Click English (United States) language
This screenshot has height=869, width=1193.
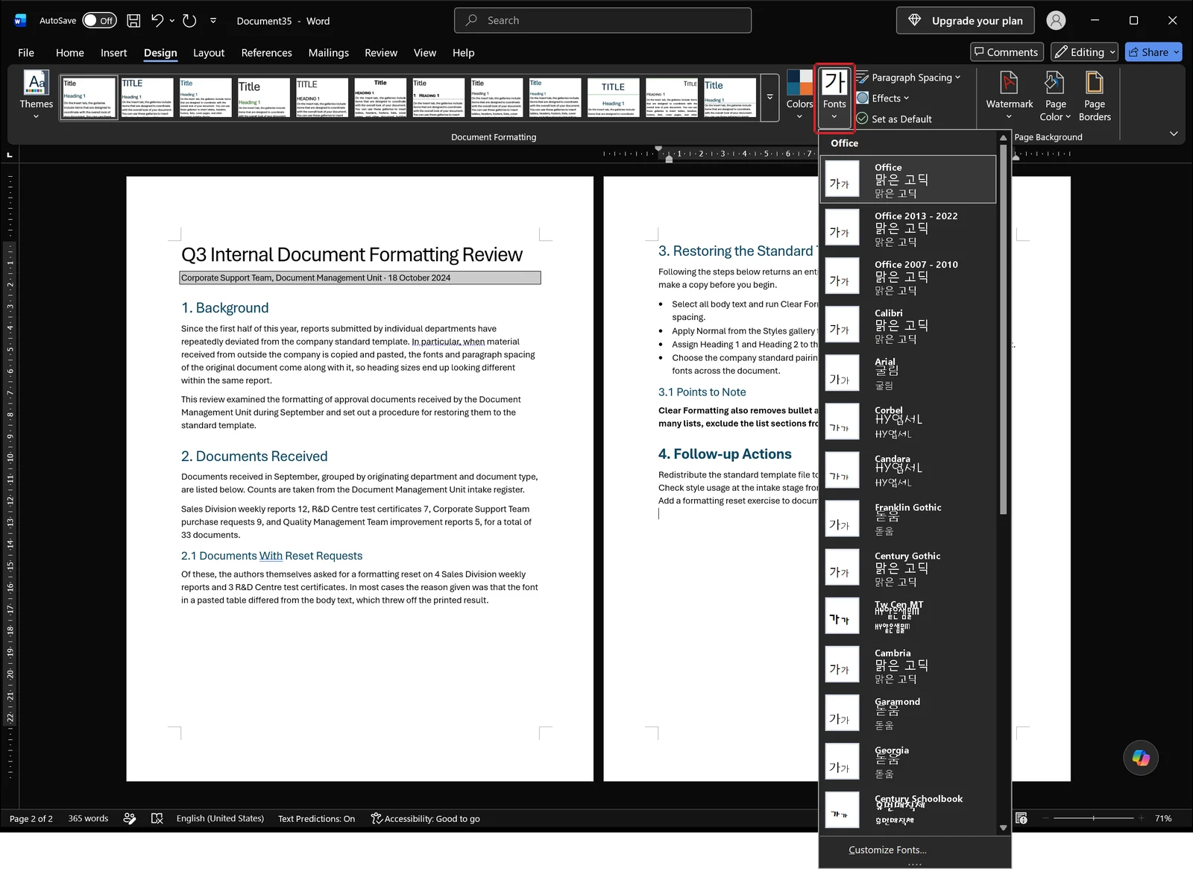[x=220, y=818]
